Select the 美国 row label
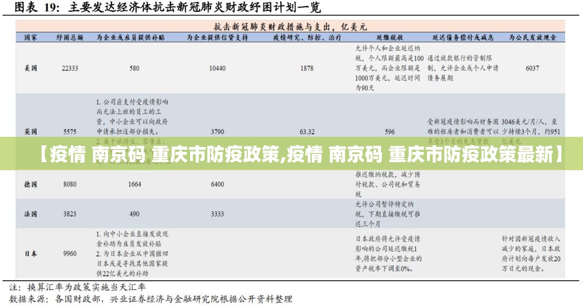The height and width of the screenshot is (307, 583). 30,68
